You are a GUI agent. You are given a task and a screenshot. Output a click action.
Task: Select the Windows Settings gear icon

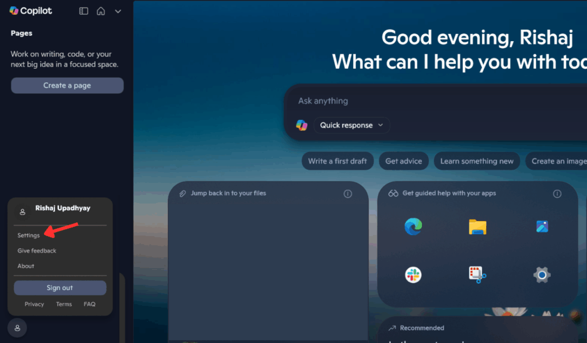[x=542, y=274]
